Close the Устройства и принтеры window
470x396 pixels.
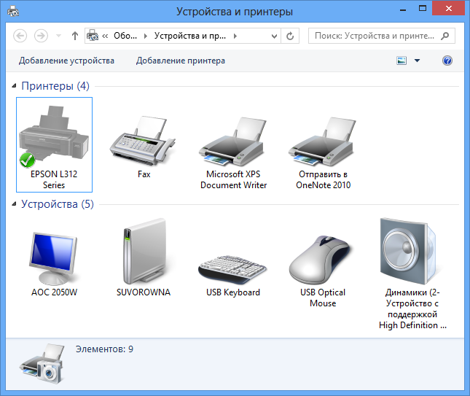(x=449, y=8)
